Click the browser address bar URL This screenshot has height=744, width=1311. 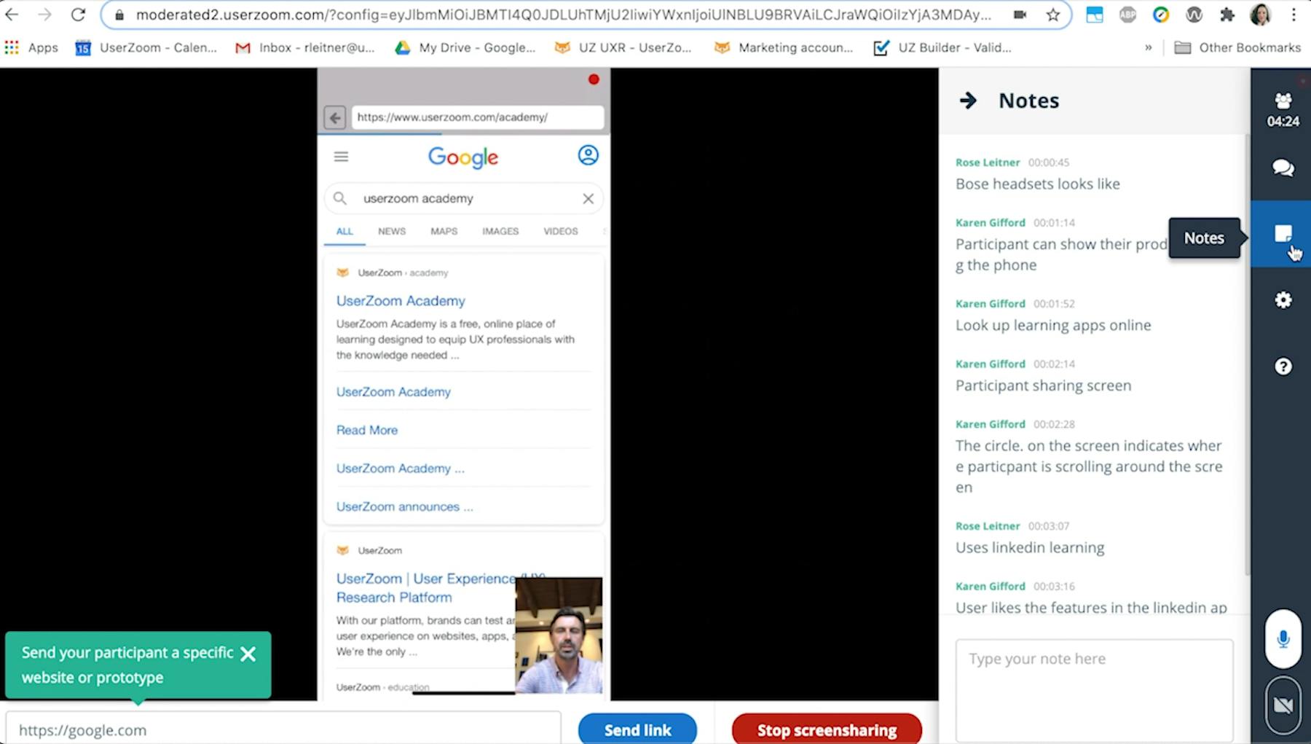pos(563,15)
